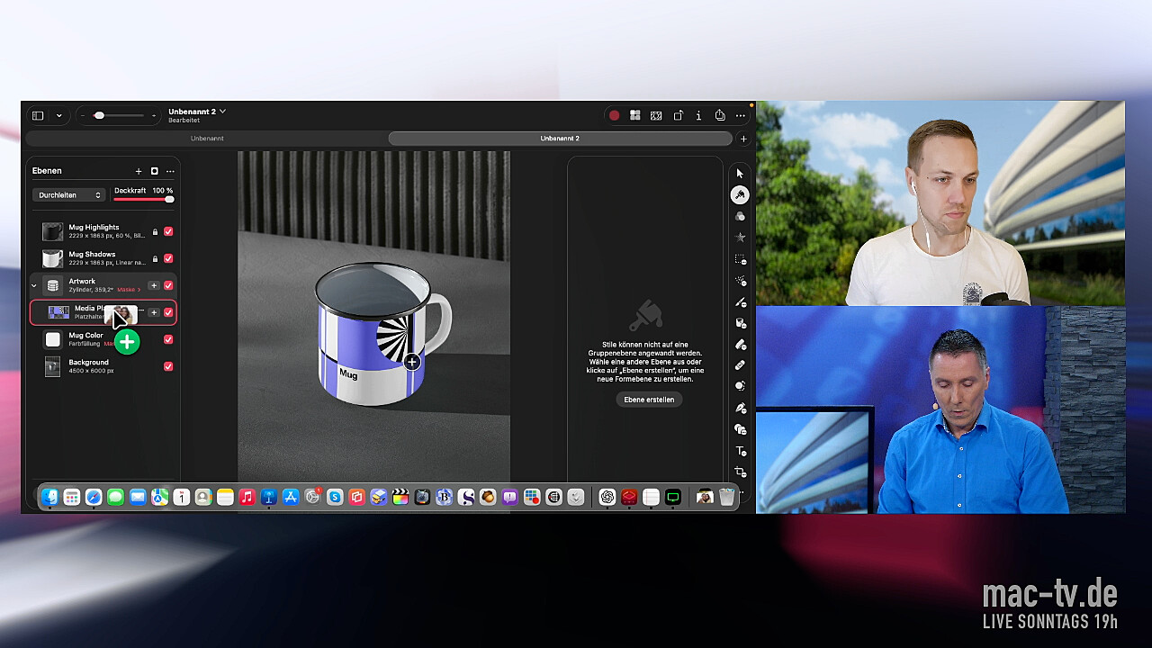Click the Ebene erstellen button
The width and height of the screenshot is (1152, 648).
point(648,400)
